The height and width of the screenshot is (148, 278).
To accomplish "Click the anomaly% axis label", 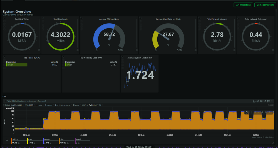I will 10,108.
